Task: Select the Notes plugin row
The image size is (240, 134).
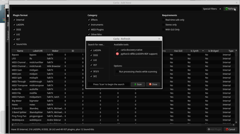Action: pos(123,105)
